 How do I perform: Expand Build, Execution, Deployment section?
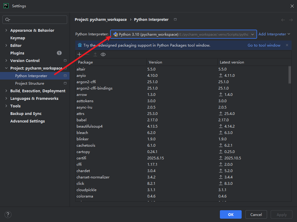coord(6,91)
